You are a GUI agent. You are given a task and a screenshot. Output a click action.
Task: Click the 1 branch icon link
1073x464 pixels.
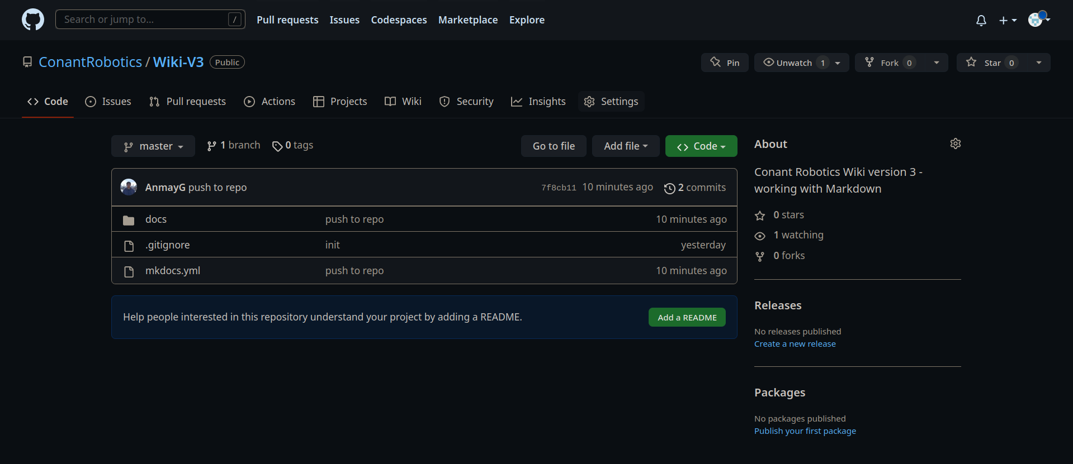[211, 146]
